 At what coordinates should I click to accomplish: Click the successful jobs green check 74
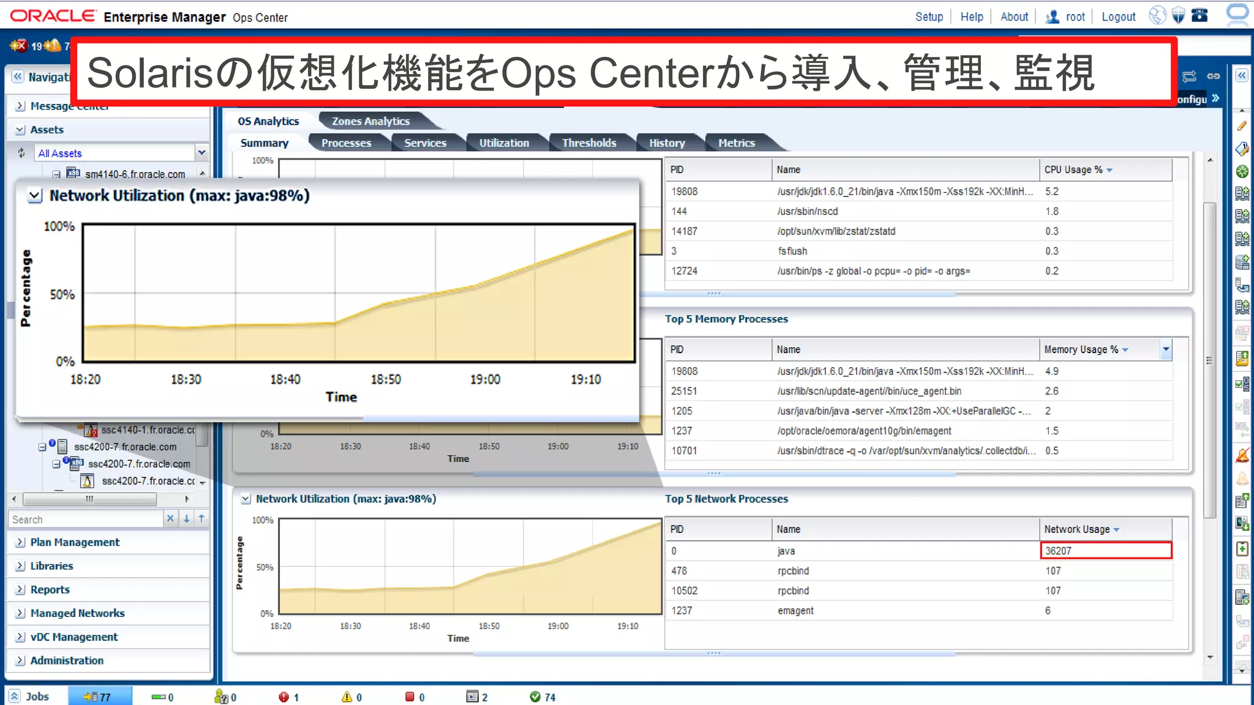(535, 697)
